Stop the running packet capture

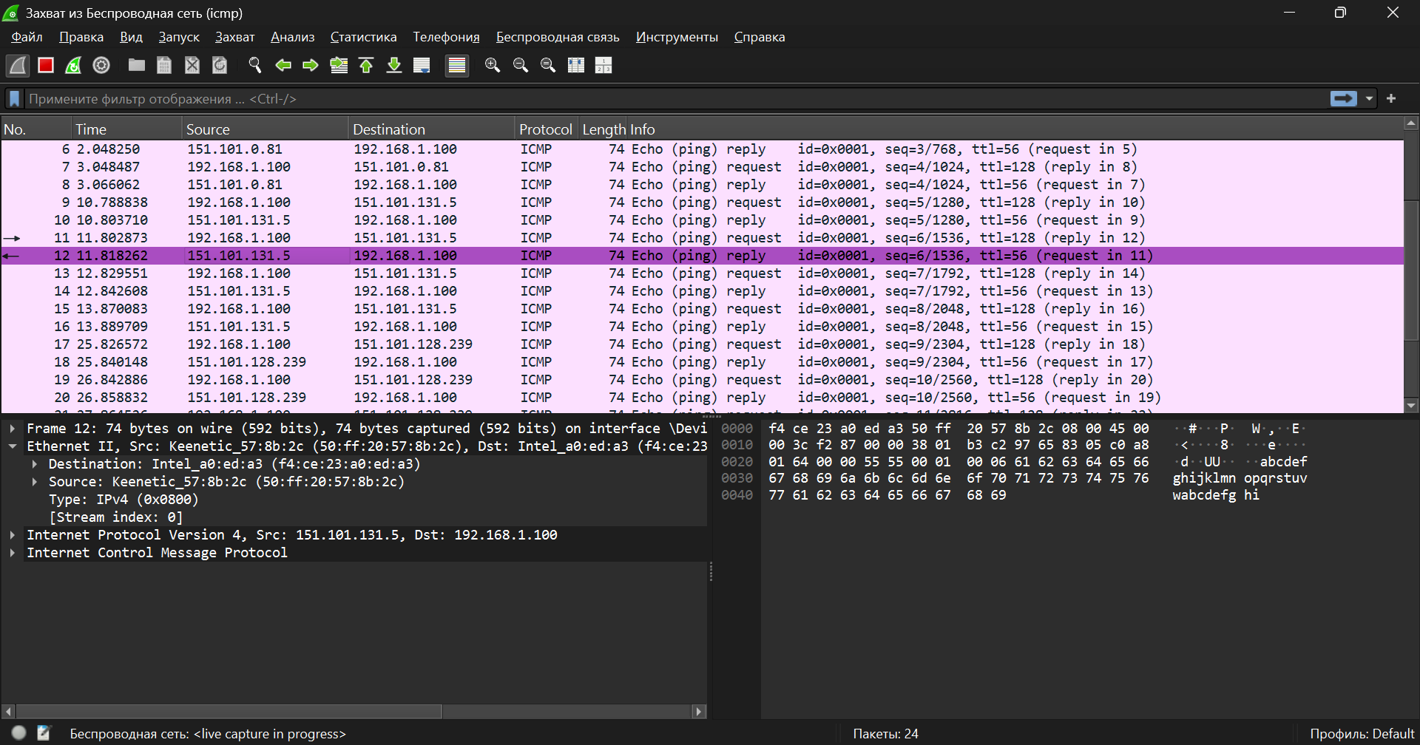pyautogui.click(x=46, y=66)
